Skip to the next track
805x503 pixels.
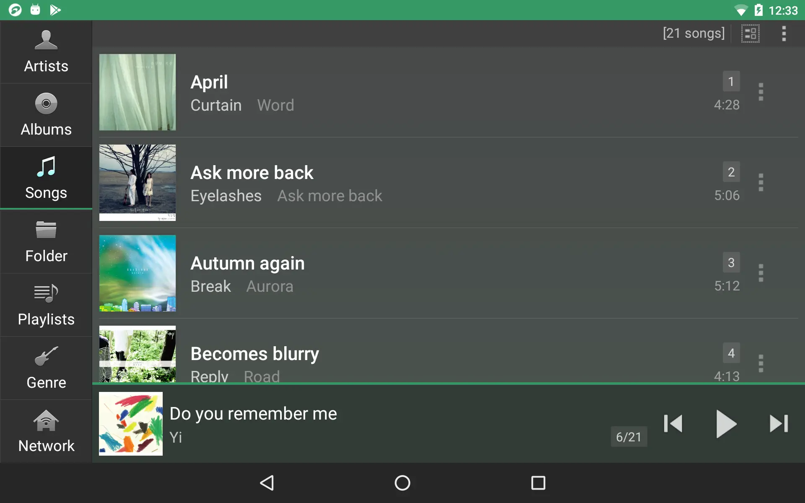pyautogui.click(x=779, y=423)
